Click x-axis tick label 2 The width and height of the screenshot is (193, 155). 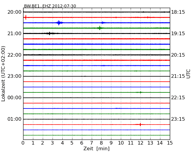point(43,143)
